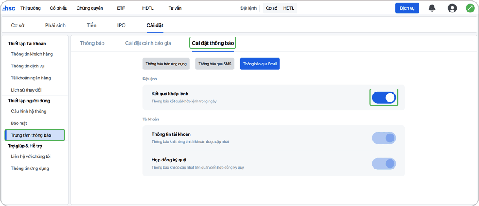Open Tài khoản ngân hàng sidebar item
This screenshot has width=479, height=206.
click(31, 78)
